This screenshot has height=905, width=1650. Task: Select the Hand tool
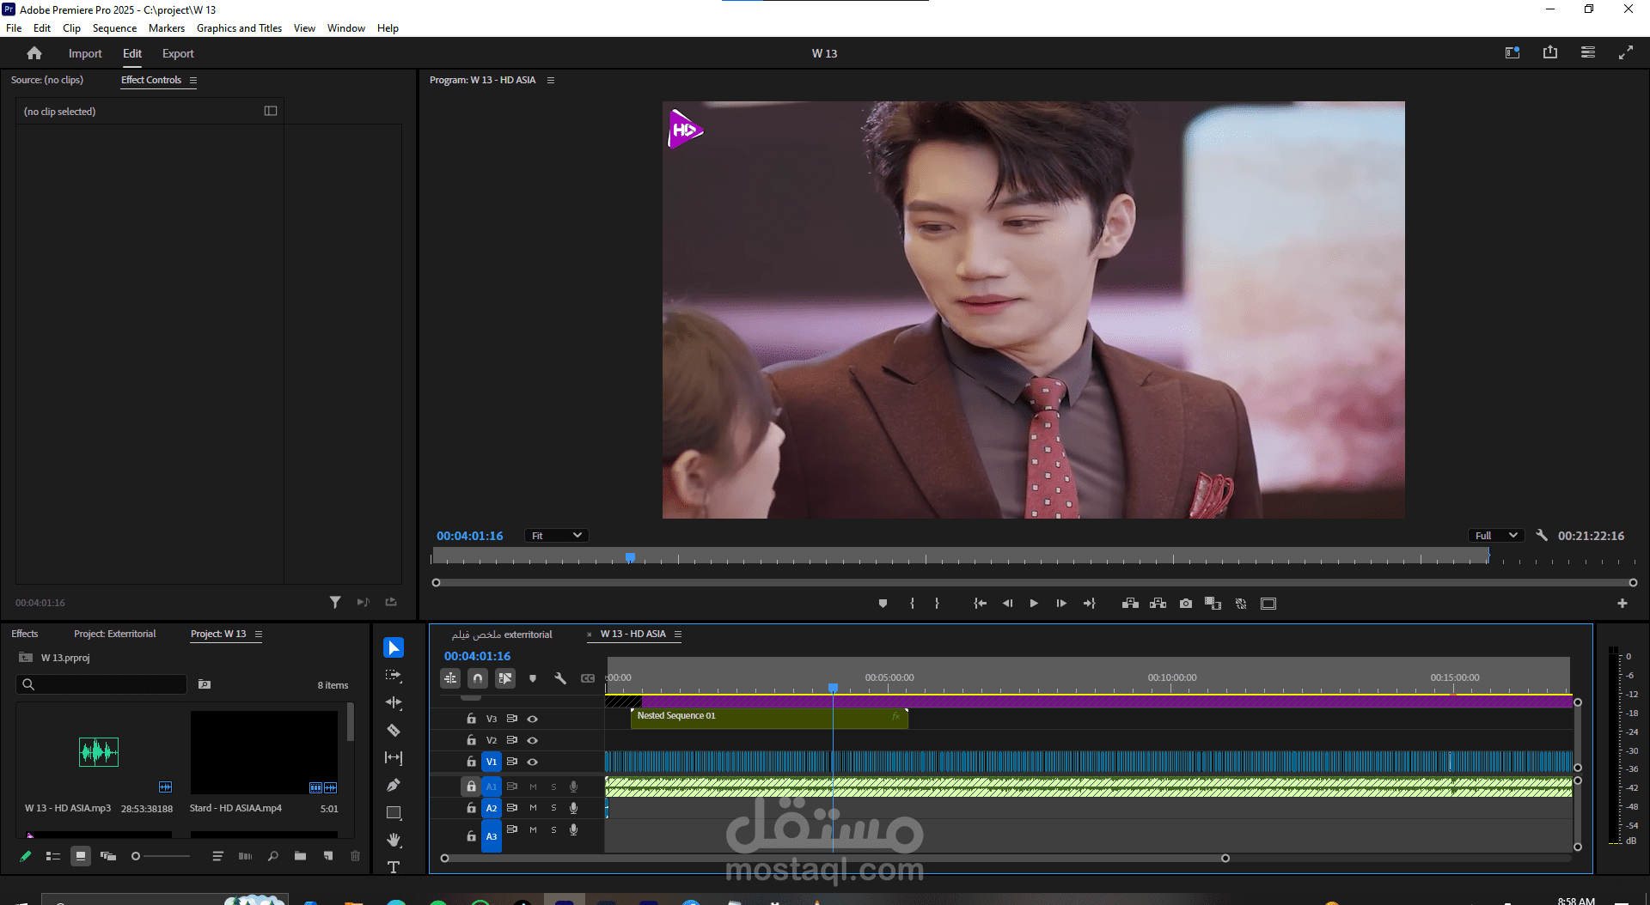point(394,840)
